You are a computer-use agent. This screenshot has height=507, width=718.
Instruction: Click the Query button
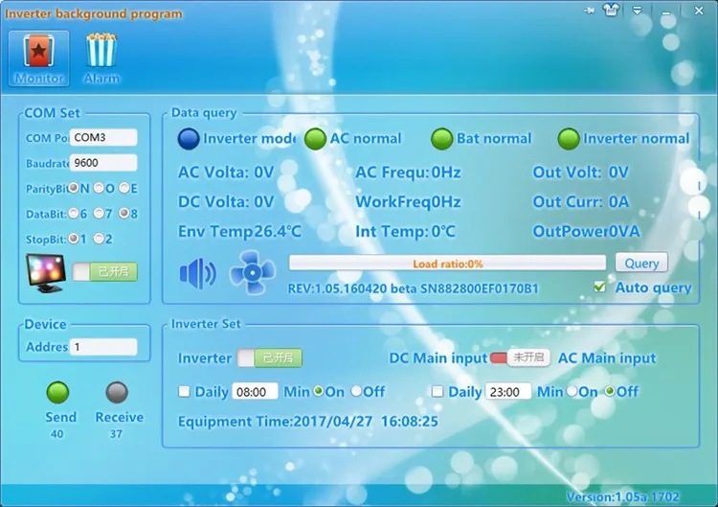tap(641, 264)
